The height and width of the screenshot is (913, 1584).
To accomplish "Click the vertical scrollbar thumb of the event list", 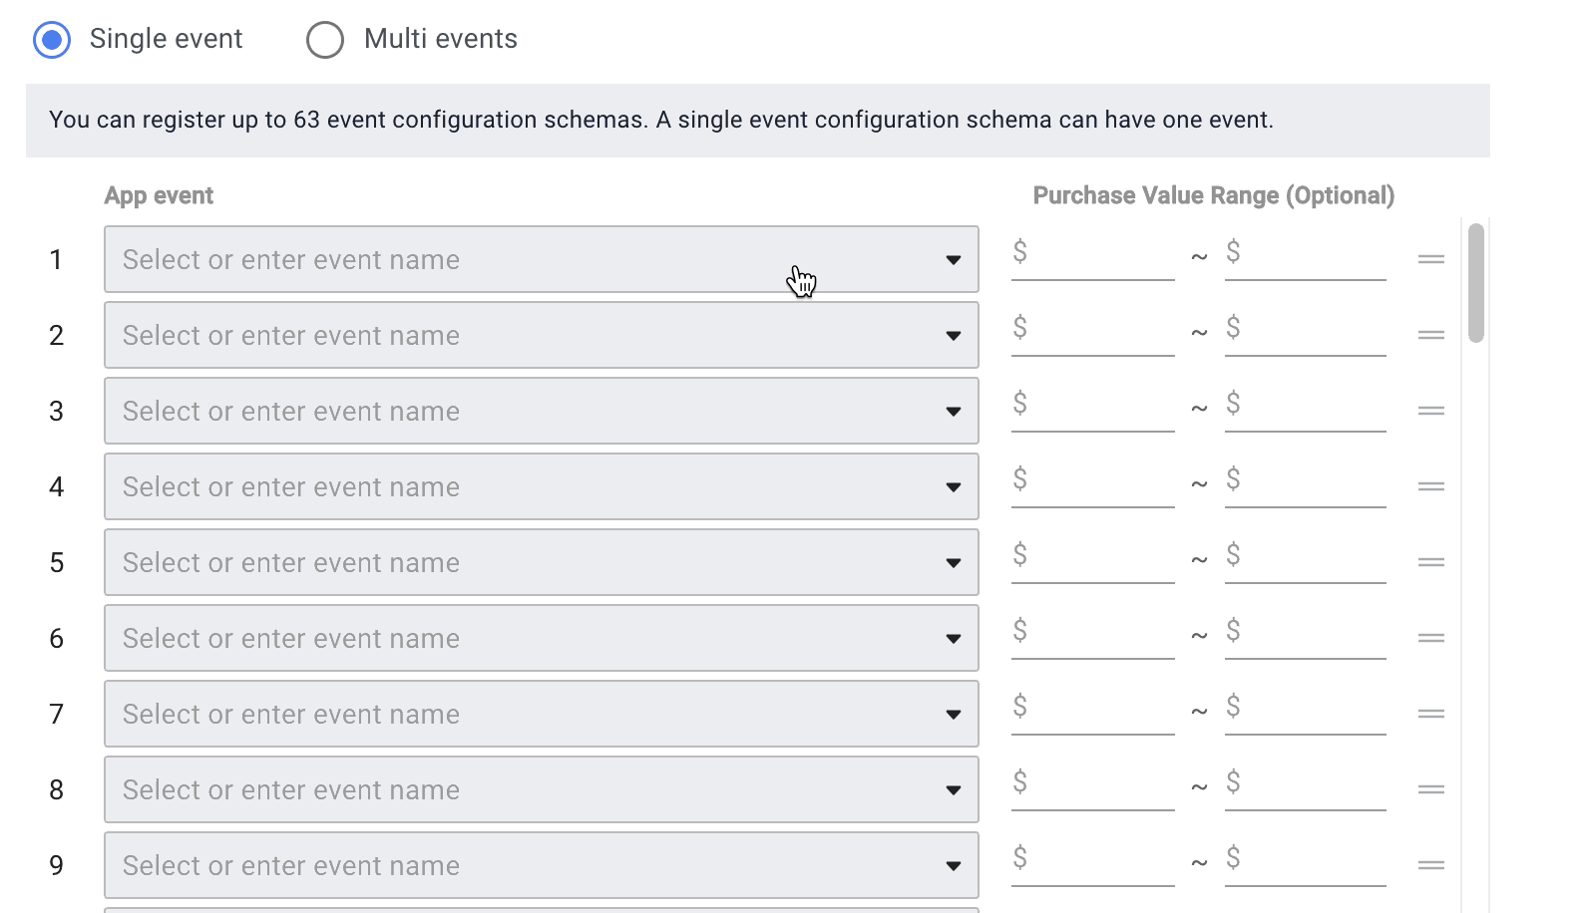I will click(1476, 283).
